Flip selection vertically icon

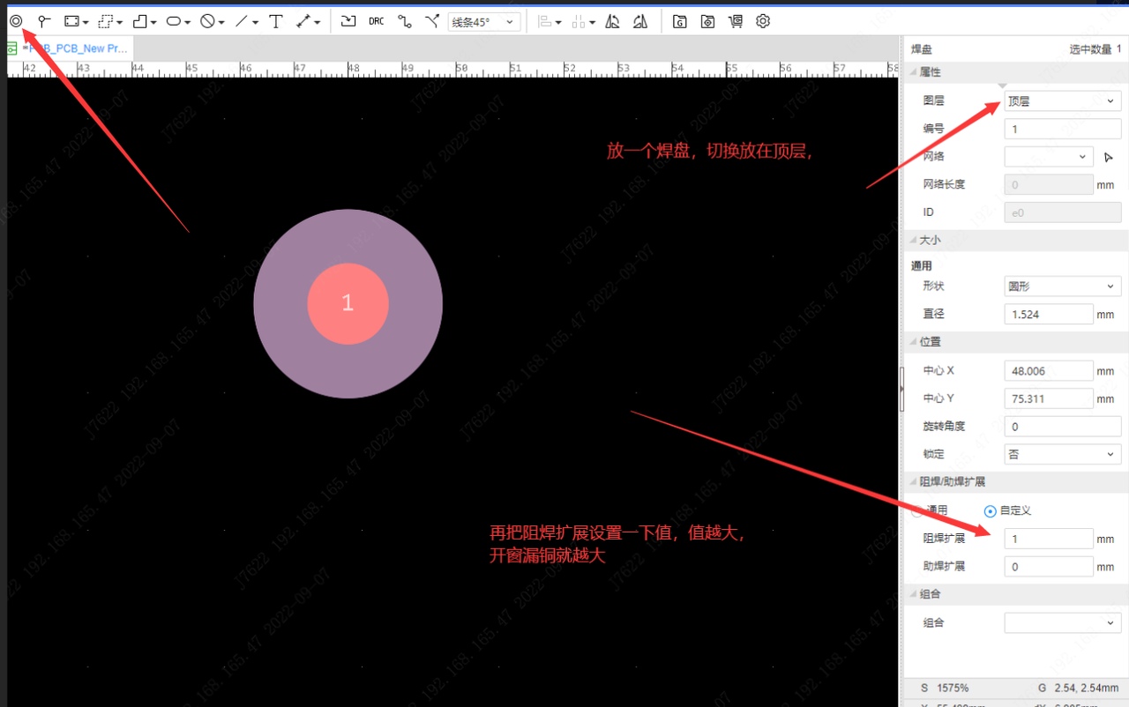tap(641, 21)
